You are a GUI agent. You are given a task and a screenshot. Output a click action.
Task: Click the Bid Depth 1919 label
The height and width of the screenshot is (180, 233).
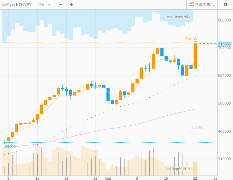(178, 169)
